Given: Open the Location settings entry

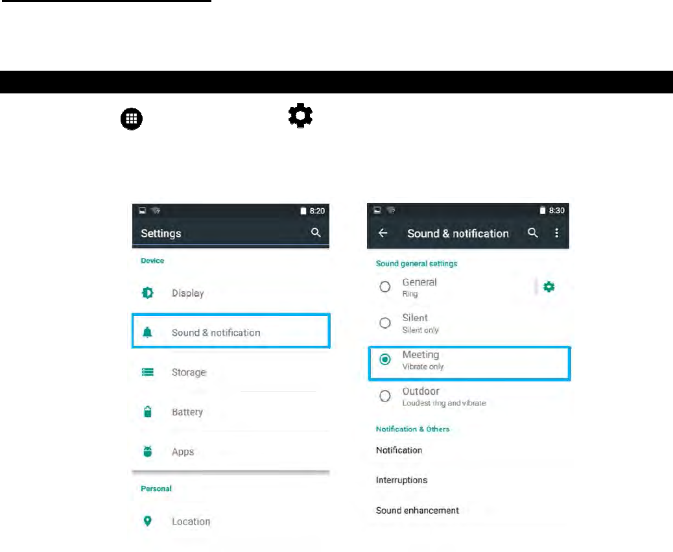Looking at the screenshot, I should click(231, 522).
